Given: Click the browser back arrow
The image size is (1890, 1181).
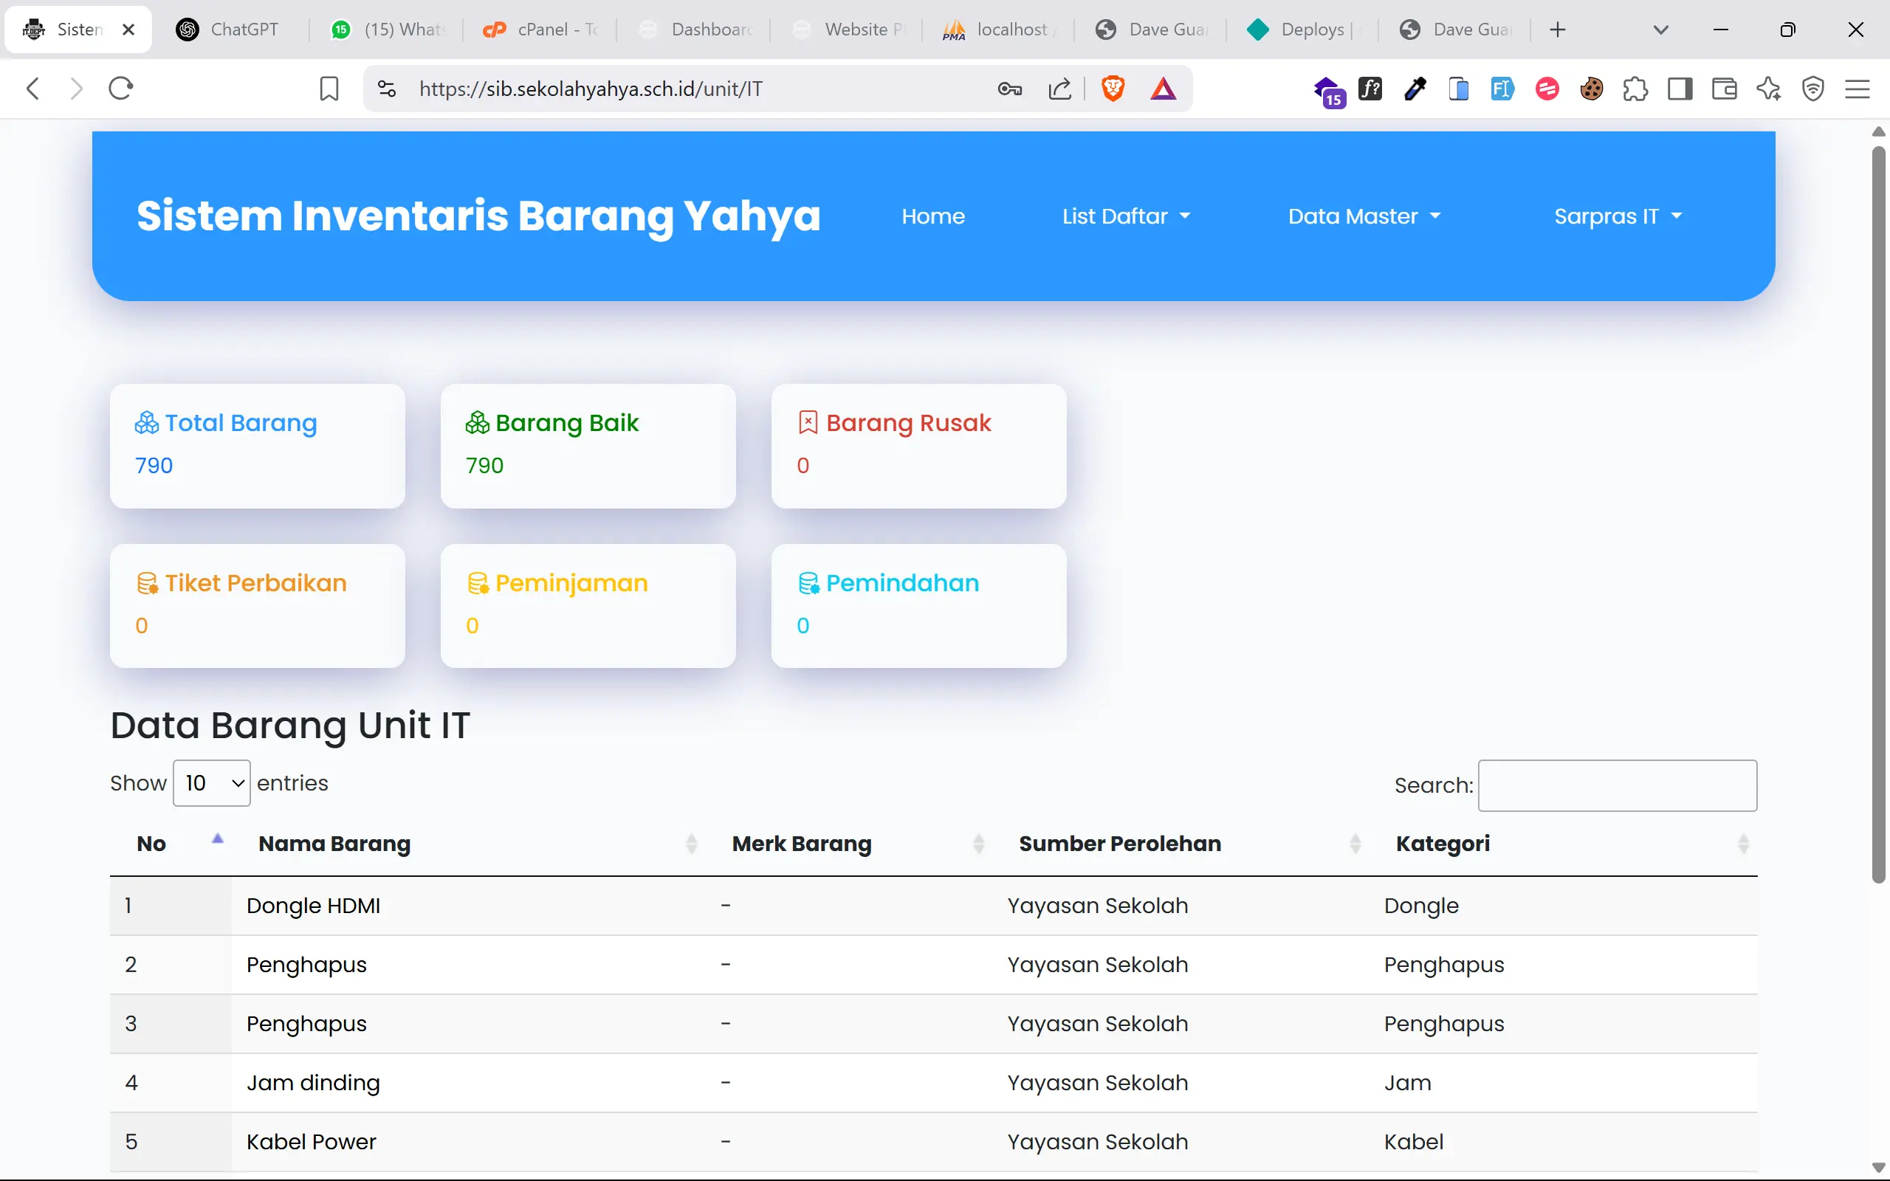Looking at the screenshot, I should point(32,89).
